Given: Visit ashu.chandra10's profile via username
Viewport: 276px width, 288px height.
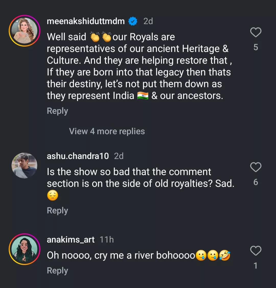Looking at the screenshot, I should (78, 156).
